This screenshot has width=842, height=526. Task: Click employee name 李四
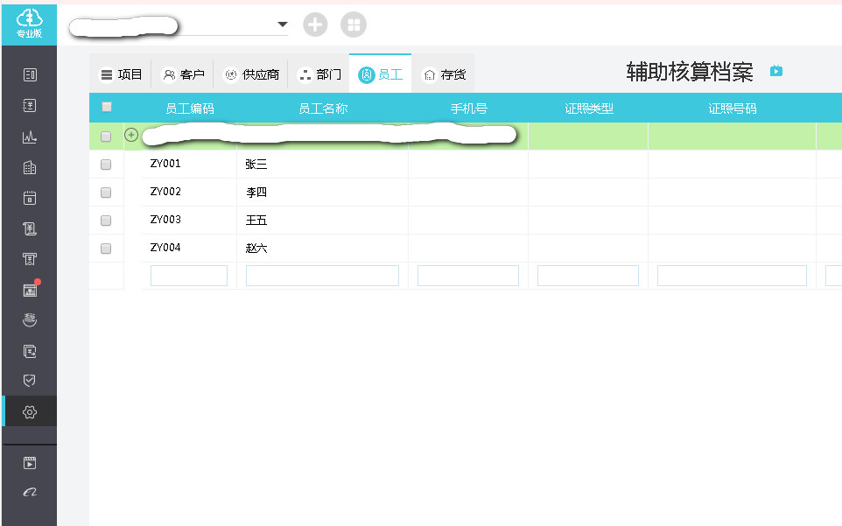(x=256, y=193)
